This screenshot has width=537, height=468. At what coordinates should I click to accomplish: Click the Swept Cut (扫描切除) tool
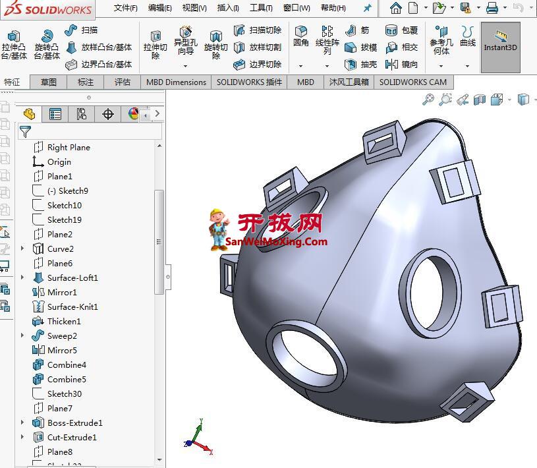pyautogui.click(x=258, y=30)
